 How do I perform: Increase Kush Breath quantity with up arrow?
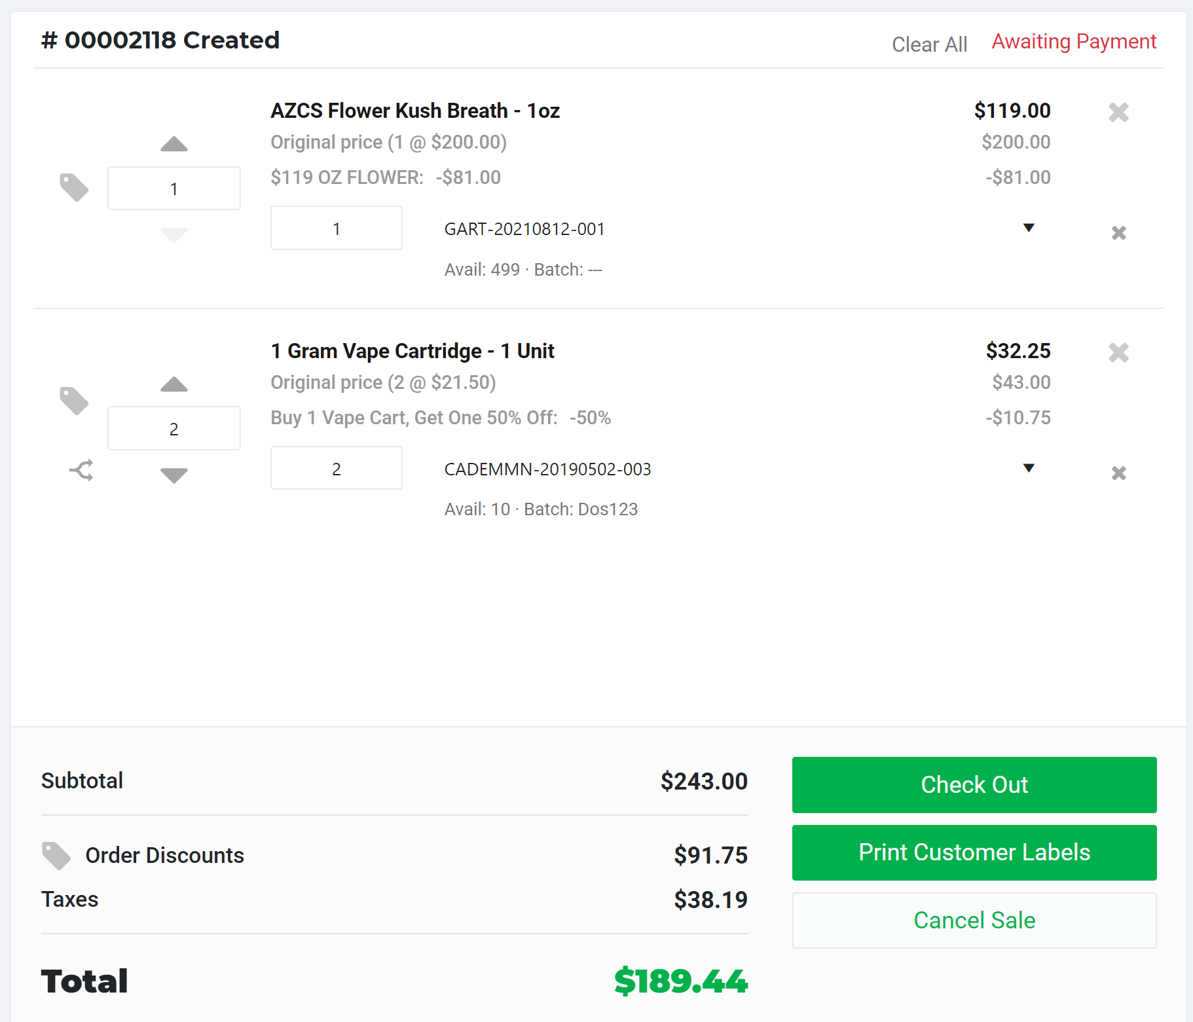coord(174,144)
